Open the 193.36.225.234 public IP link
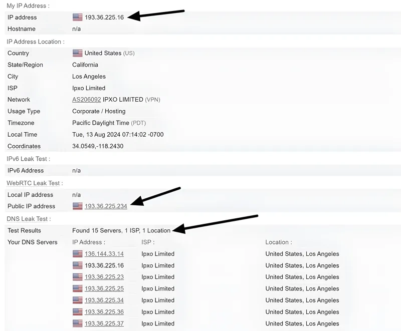The image size is (401, 331). tap(106, 206)
